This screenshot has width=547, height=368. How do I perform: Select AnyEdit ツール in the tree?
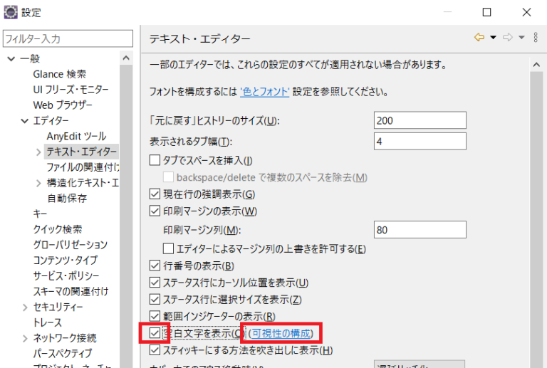[76, 136]
